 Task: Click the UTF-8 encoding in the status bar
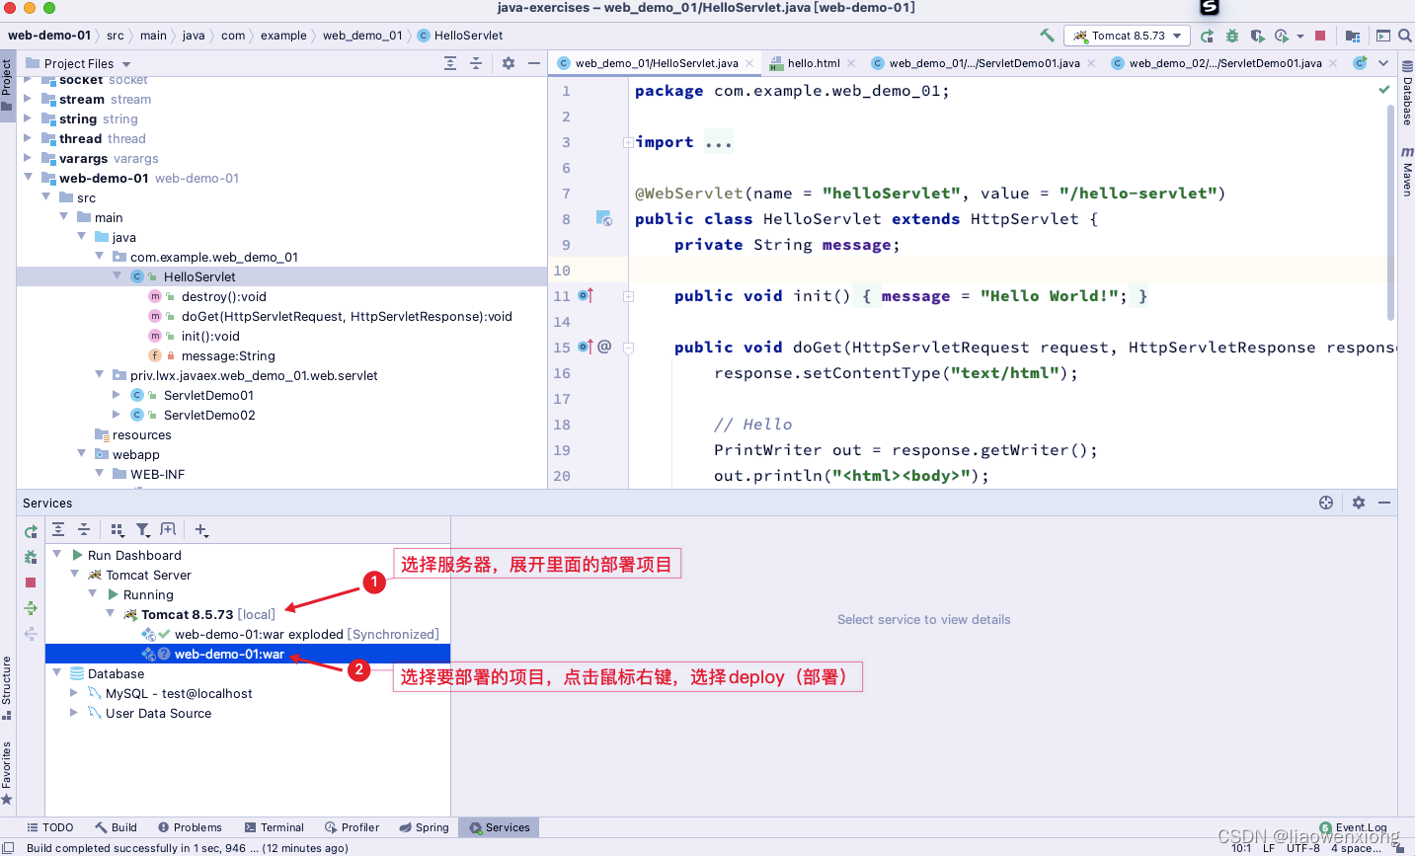pos(1303,847)
